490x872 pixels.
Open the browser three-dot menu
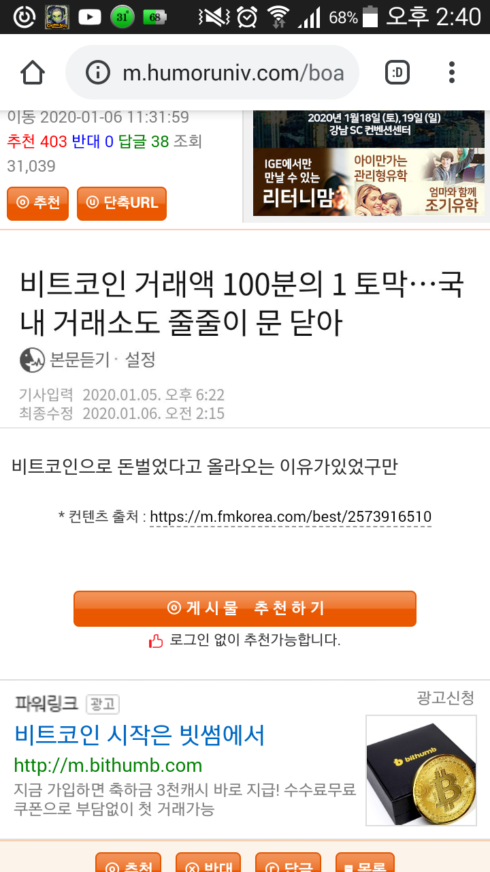pos(452,72)
